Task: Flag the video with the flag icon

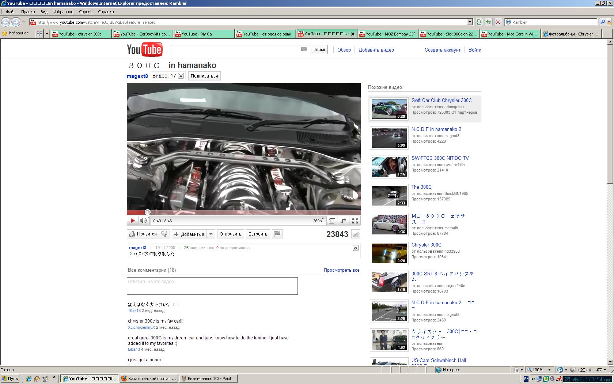Action: [x=277, y=234]
